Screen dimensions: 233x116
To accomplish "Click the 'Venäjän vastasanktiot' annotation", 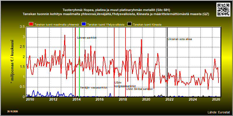I will pyautogui.click(x=93, y=88).
